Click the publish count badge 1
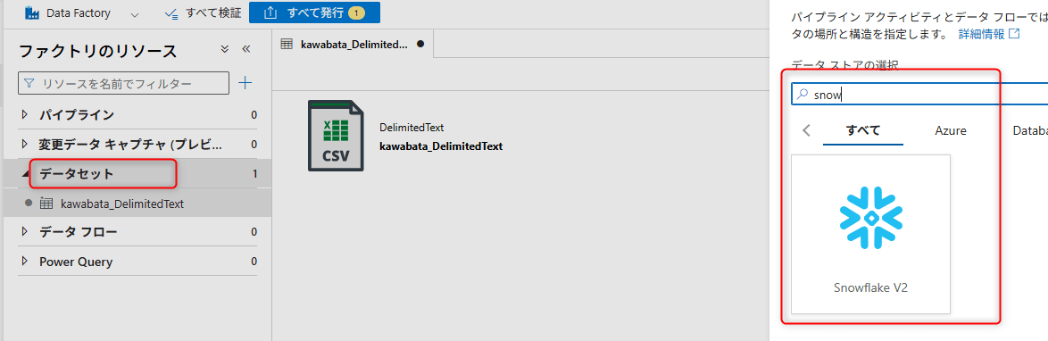The width and height of the screenshot is (1048, 341). click(356, 12)
